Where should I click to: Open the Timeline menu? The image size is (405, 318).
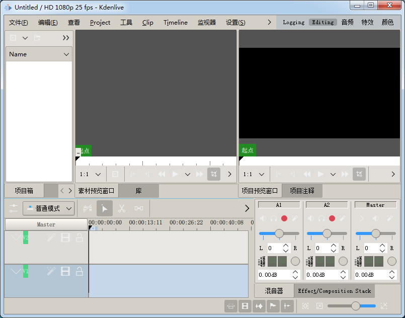[175, 22]
